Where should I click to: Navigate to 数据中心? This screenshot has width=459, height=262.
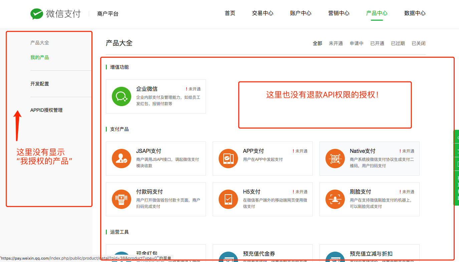point(415,13)
